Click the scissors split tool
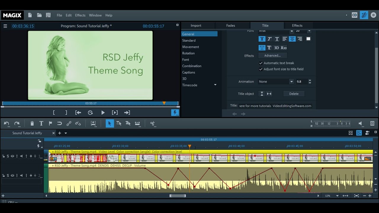379x213 pixels. (x=153, y=124)
